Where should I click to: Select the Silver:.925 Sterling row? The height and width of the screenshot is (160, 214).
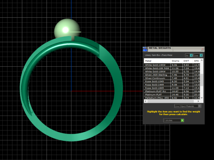172,75
